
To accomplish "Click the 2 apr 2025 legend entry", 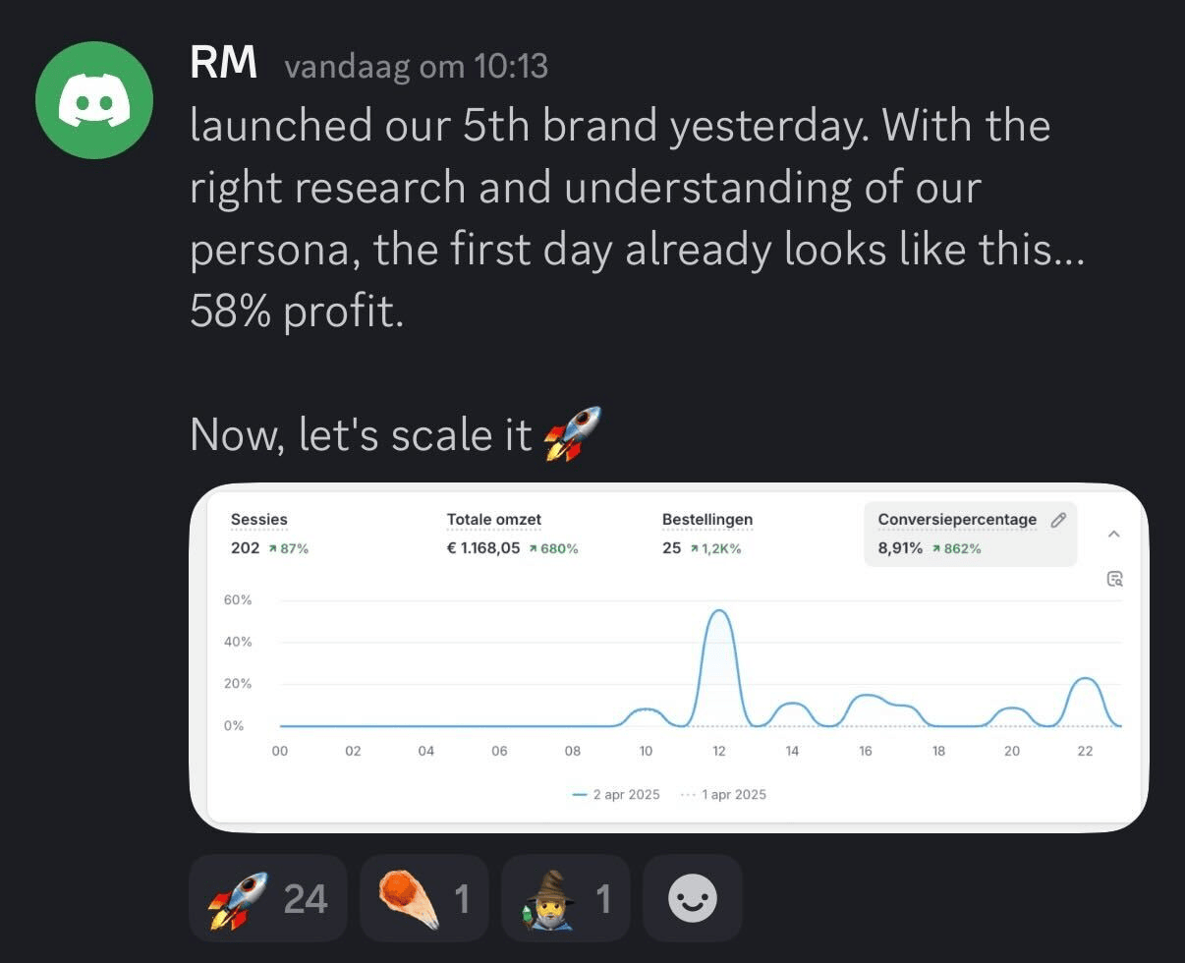I will (x=617, y=794).
